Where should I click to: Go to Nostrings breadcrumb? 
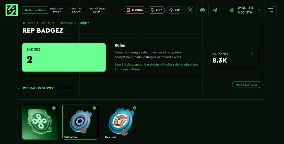click(67, 23)
